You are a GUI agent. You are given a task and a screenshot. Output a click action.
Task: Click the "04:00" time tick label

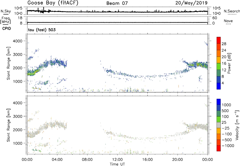57,160
